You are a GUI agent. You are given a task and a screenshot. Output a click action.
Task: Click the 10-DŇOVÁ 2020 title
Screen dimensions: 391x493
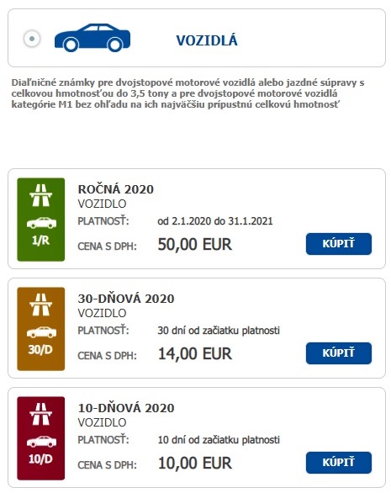click(126, 408)
